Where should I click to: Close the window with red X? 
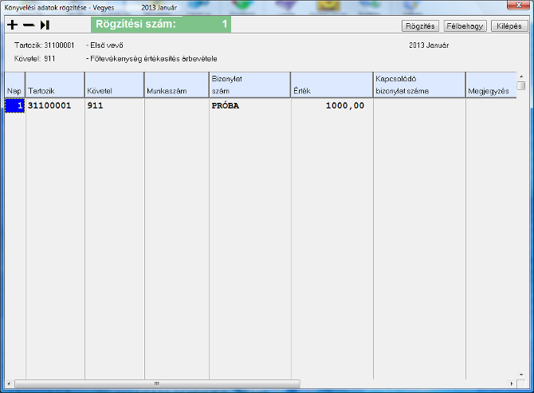coord(519,6)
